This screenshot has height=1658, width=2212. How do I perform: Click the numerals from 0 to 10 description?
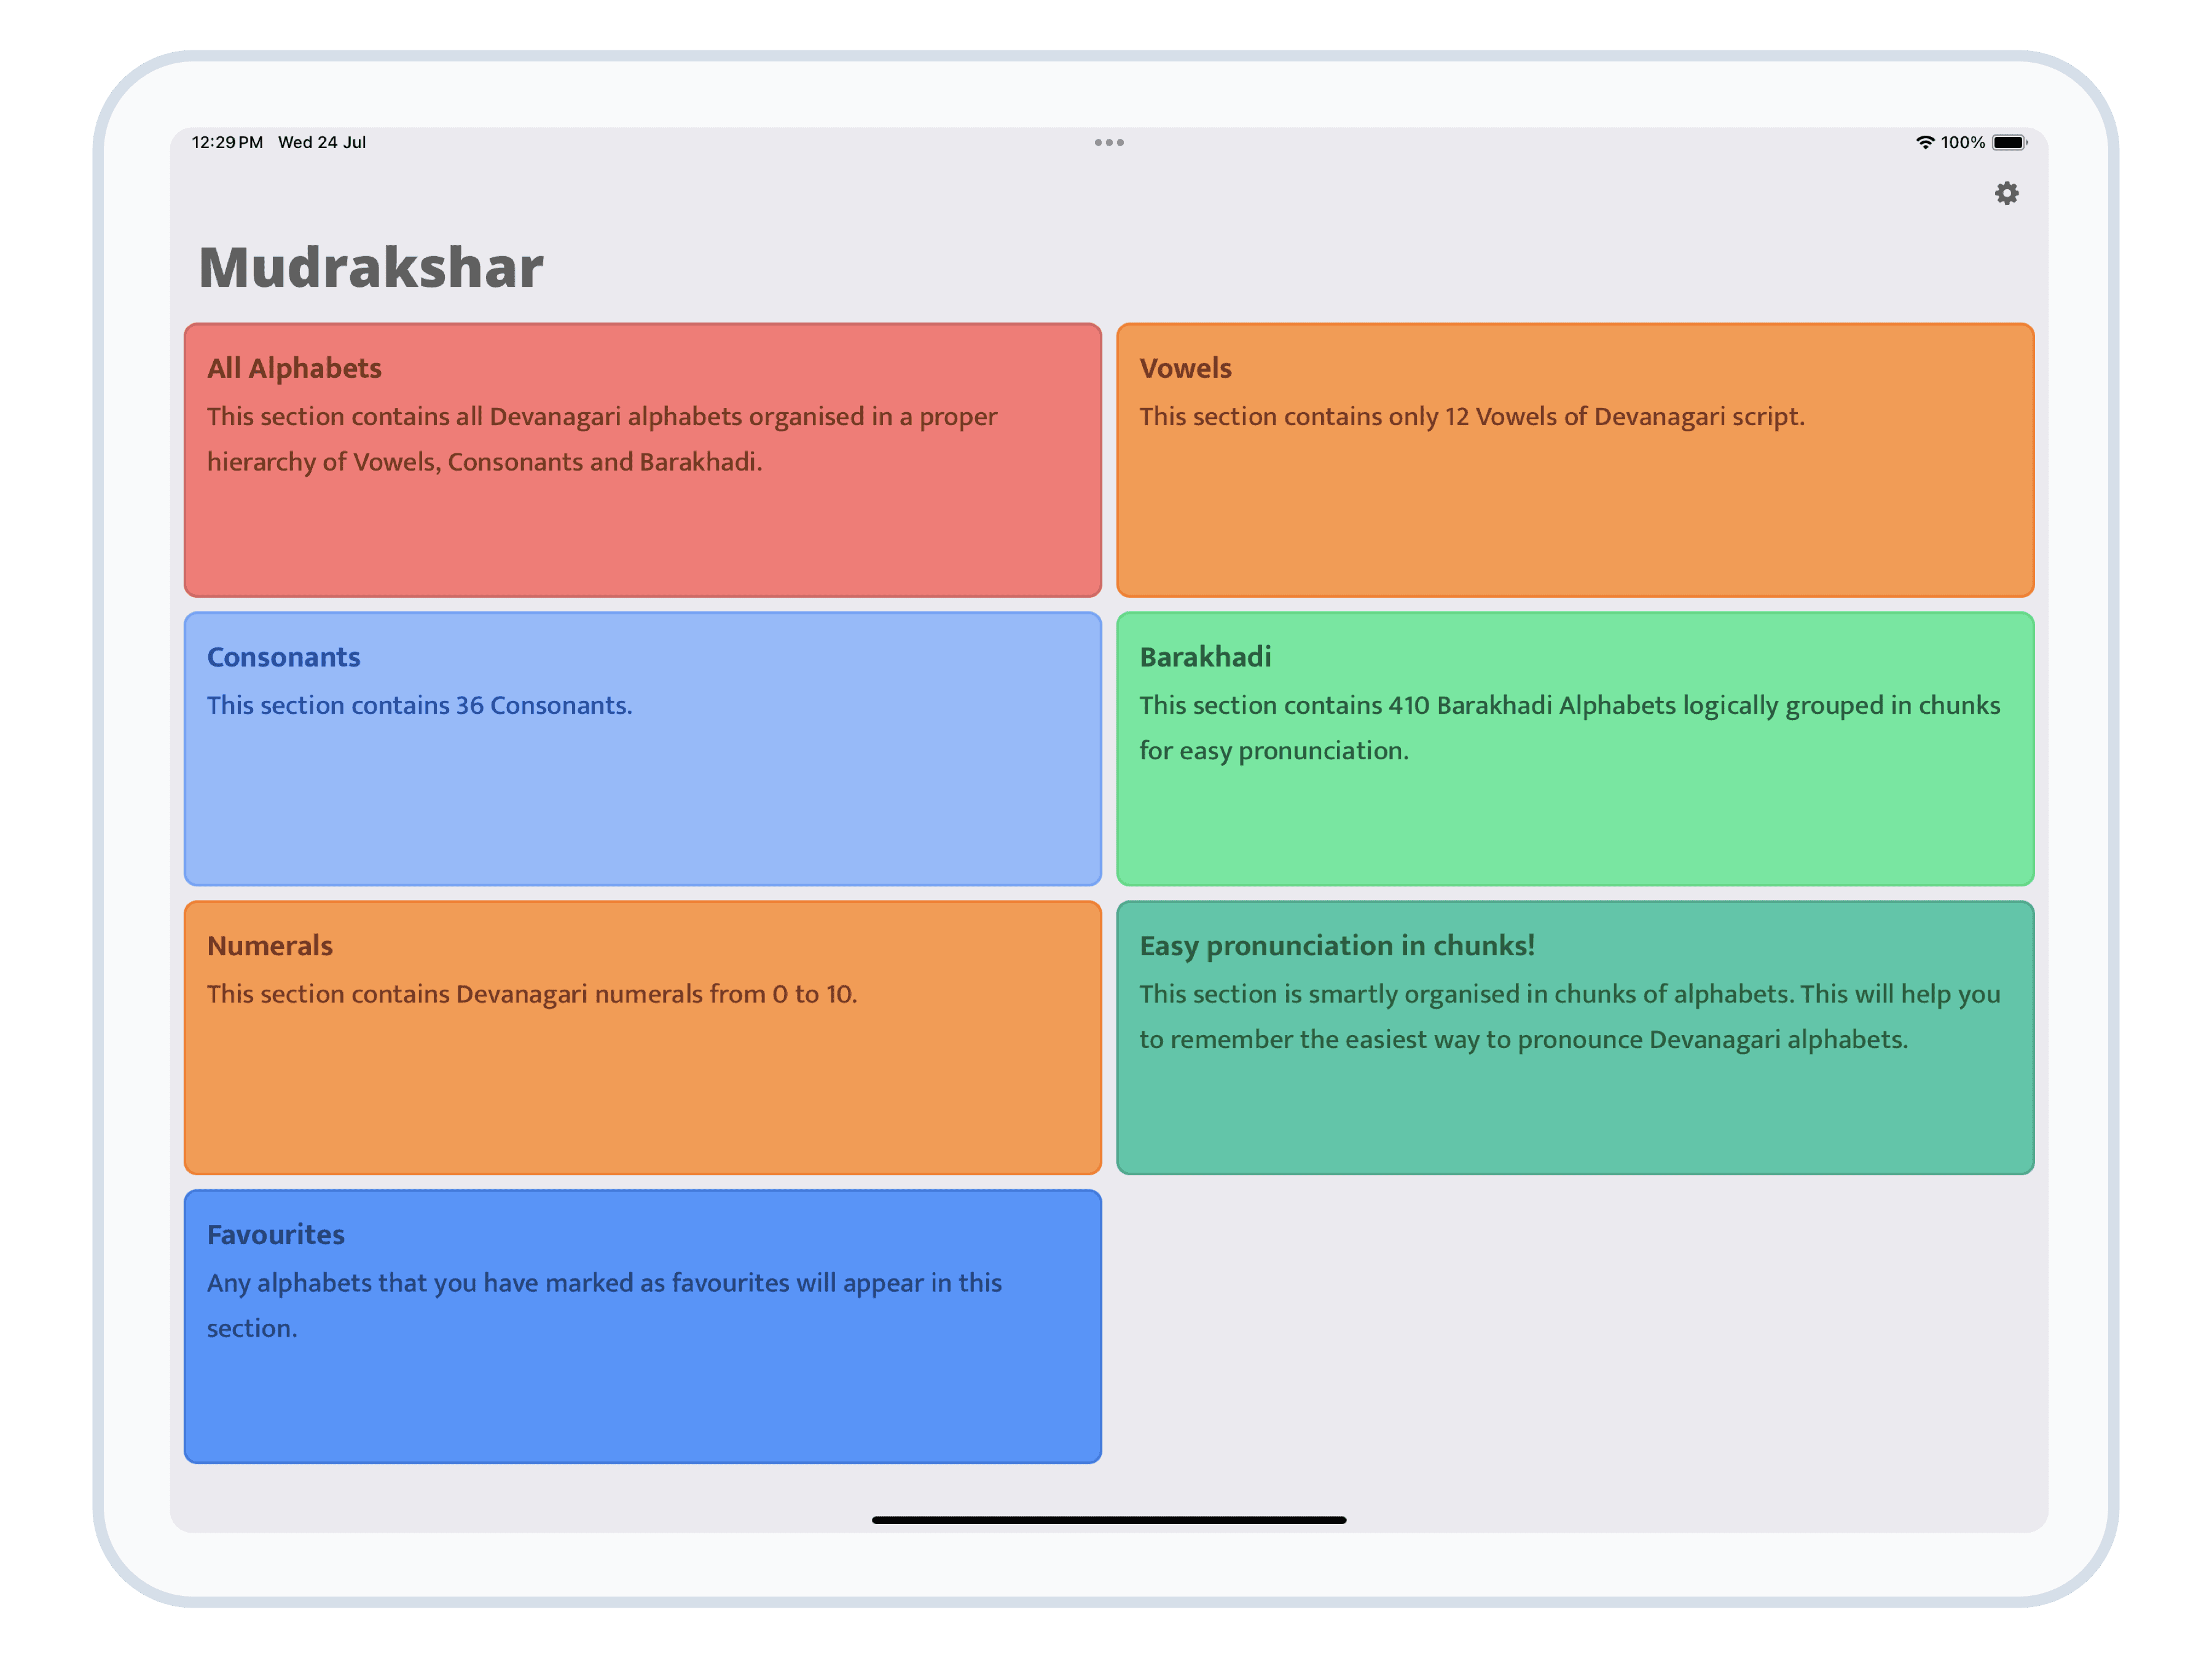tap(531, 994)
